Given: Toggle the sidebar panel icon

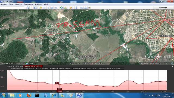Looking at the screenshot, I should 35,8.
